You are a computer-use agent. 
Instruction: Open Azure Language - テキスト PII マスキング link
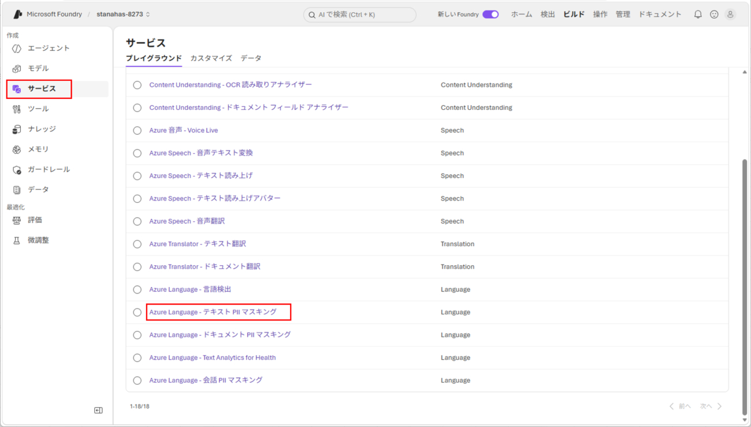coord(213,312)
